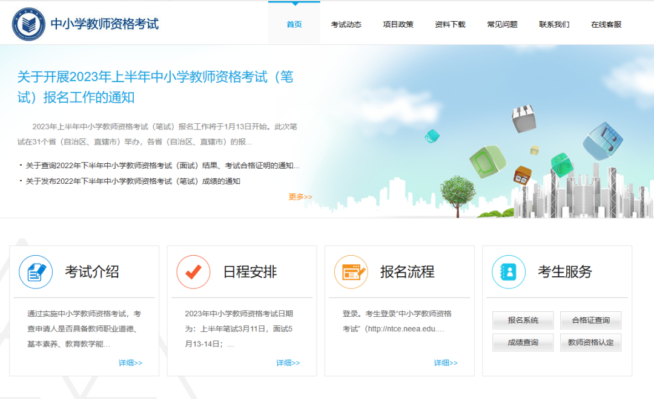The height and width of the screenshot is (399, 654).
Task: Click the 日程安排 red checkmark icon
Action: 193,272
